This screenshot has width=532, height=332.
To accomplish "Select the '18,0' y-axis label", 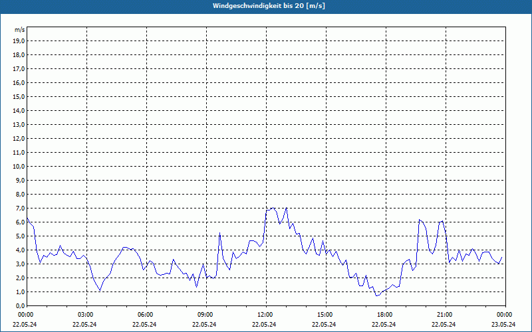I will coord(19,55).
